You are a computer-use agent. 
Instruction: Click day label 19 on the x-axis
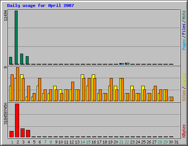tap(110, 142)
